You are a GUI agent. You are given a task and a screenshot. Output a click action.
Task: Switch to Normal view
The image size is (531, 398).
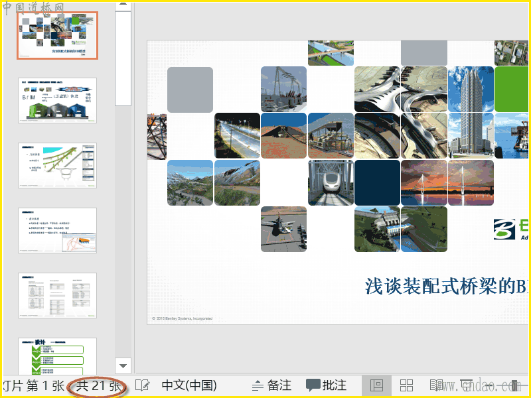[376, 385]
